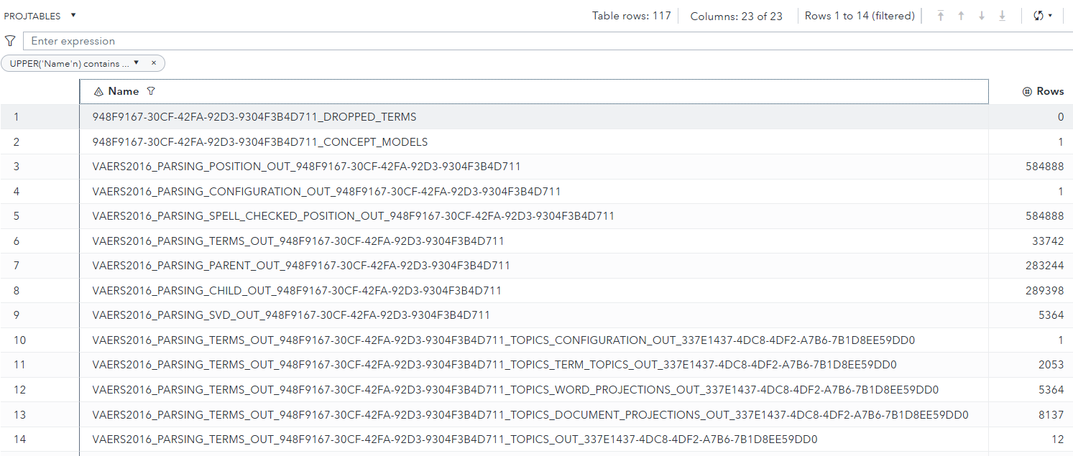Screen dimensions: 1073x456
Task: Click the Table rows: 117 label
Action: (x=632, y=15)
